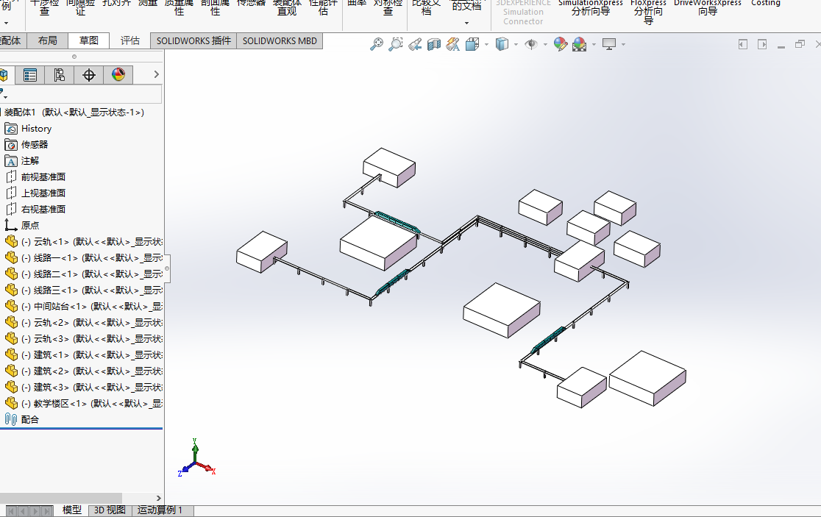The image size is (821, 517).
Task: Click the View Settings monitor icon
Action: click(x=609, y=44)
